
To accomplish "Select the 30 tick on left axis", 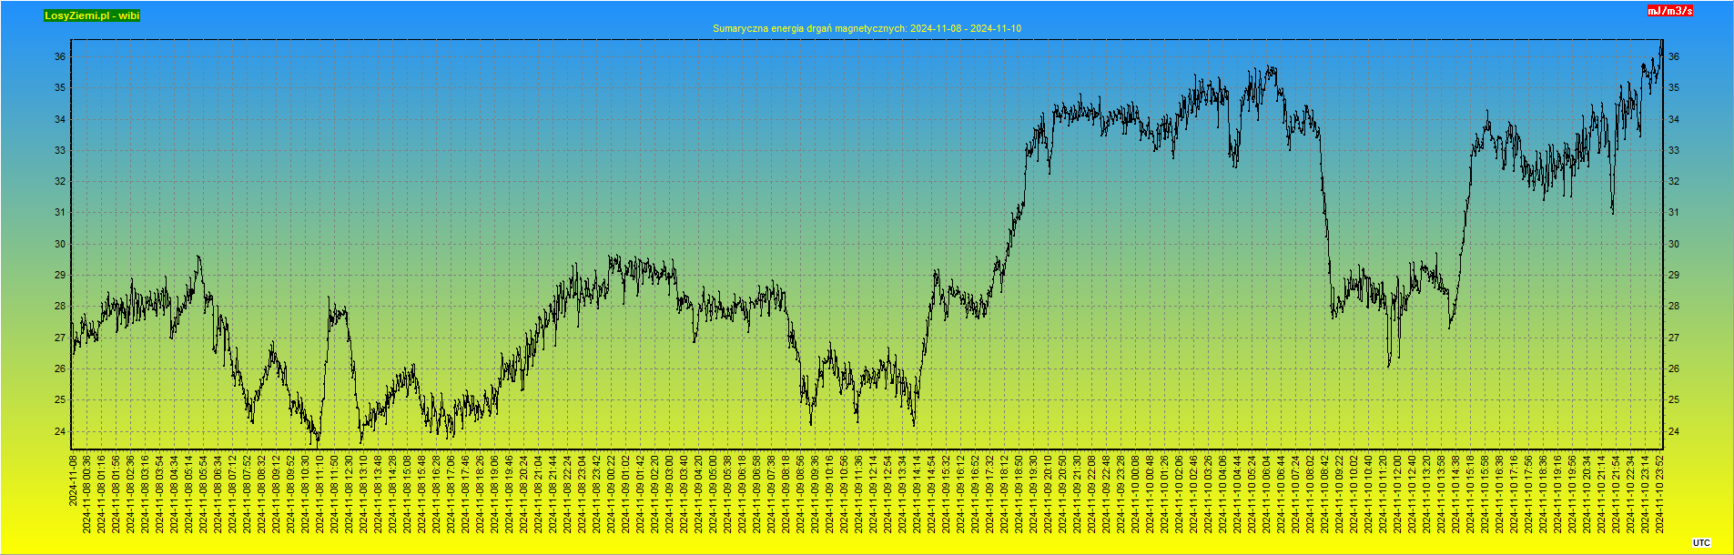I will 60,244.
